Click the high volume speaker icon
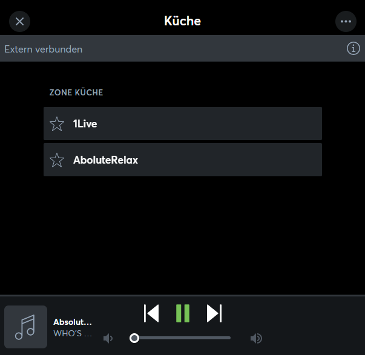365x355 pixels. (x=257, y=338)
